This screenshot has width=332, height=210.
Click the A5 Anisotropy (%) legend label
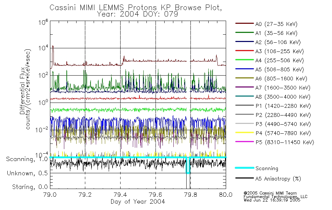(278, 179)
